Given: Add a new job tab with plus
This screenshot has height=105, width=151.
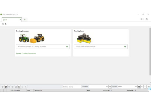Looking at the screenshot, I should 25,19.
